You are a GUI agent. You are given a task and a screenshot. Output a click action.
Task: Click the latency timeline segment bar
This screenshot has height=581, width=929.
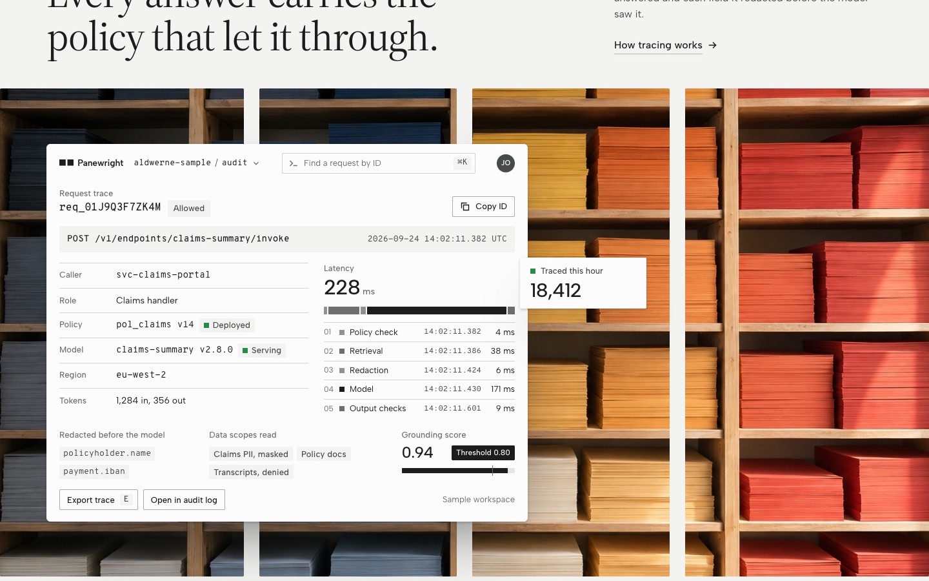(419, 311)
